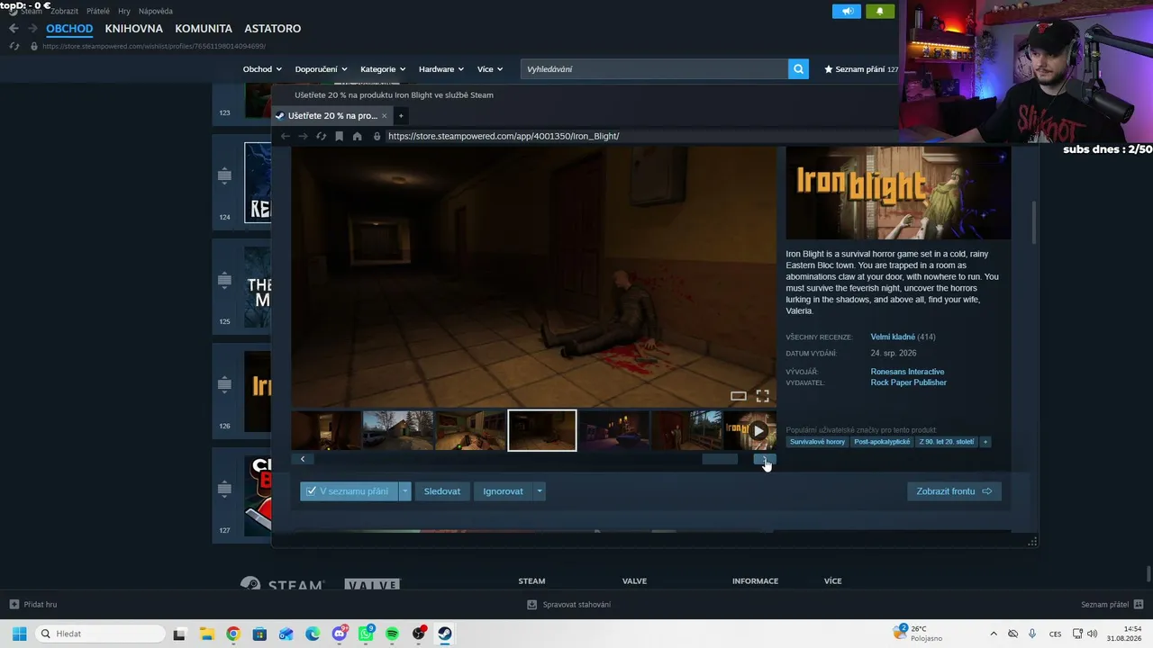Click the plus button to add tags
The image size is (1153, 648).
985,442
